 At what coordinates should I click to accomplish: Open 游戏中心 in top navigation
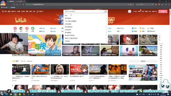pos(14,11)
